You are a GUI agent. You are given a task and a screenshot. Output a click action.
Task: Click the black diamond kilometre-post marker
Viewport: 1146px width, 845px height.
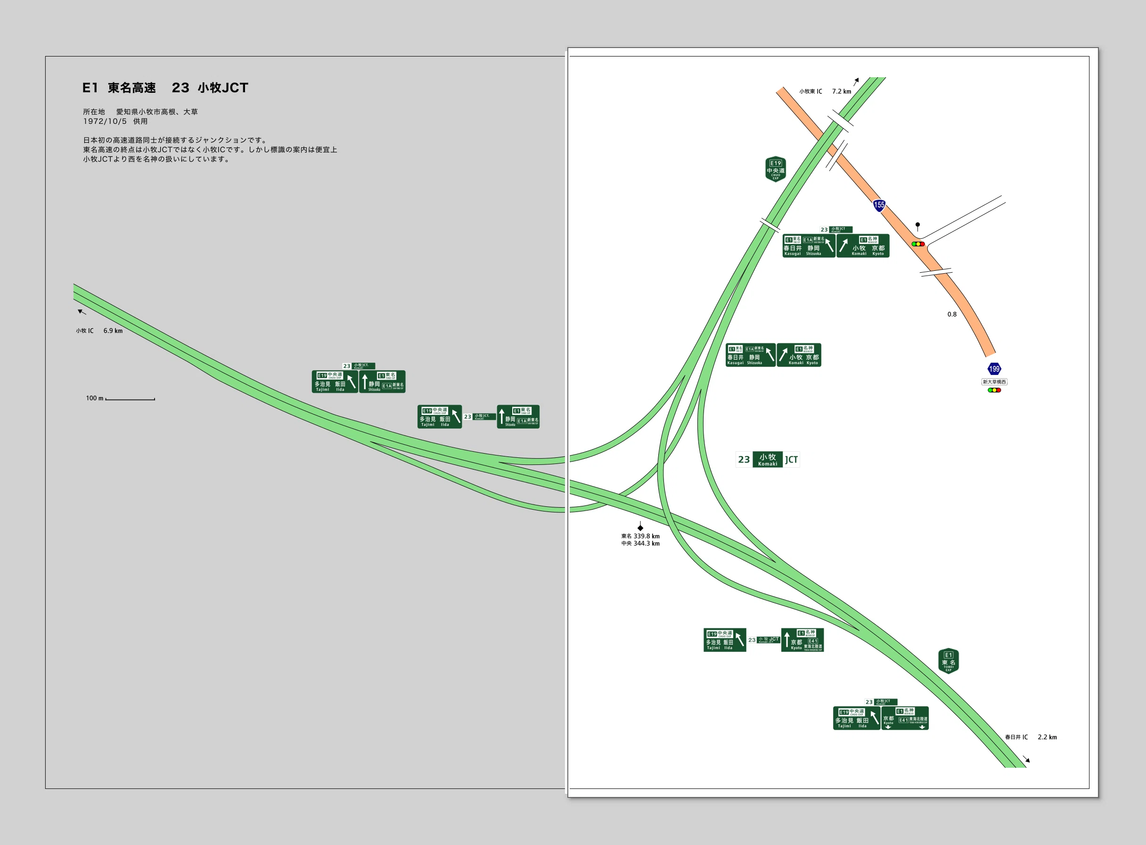pos(640,526)
